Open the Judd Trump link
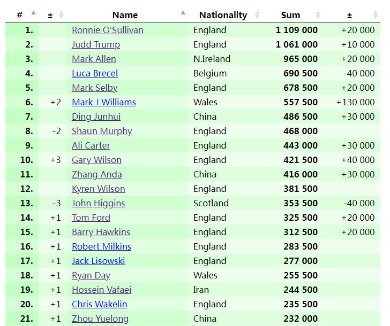Screen dimensions: 390x326 click(x=96, y=44)
